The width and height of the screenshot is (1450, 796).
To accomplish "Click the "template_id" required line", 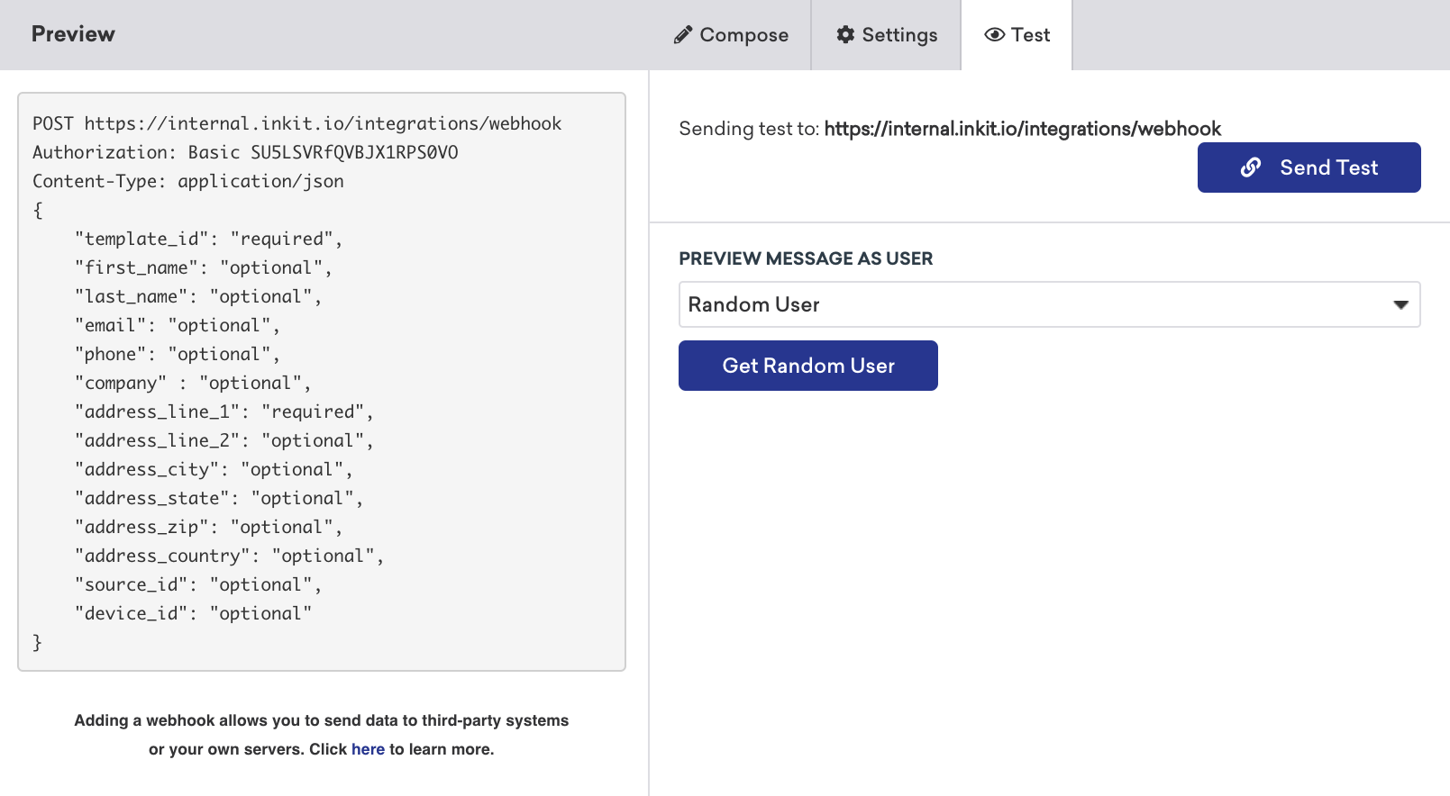I will pos(209,239).
